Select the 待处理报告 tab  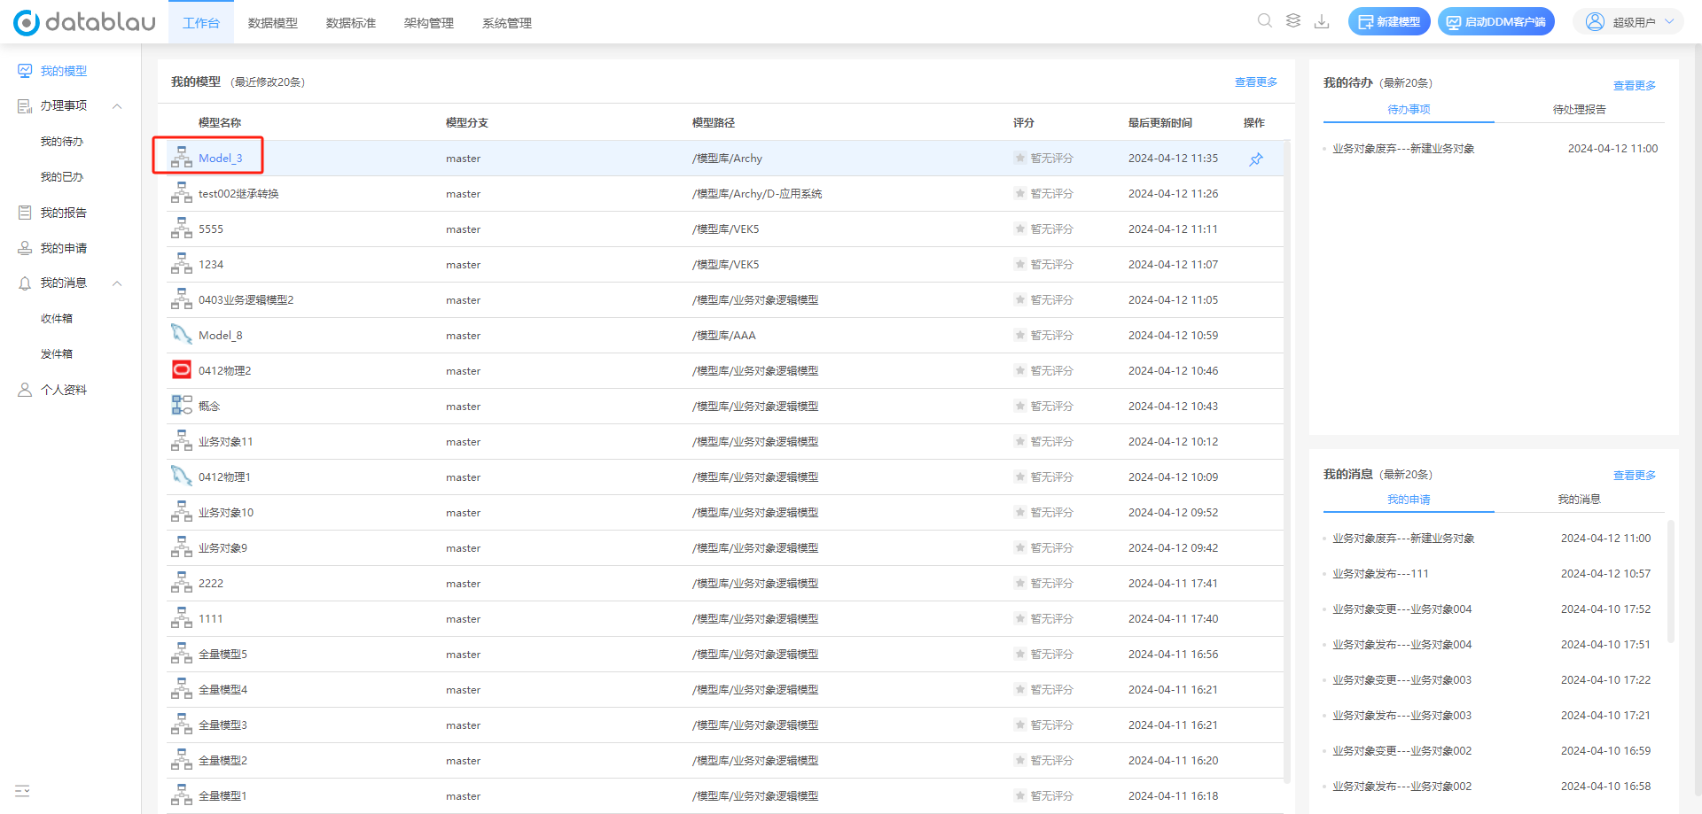click(1579, 110)
